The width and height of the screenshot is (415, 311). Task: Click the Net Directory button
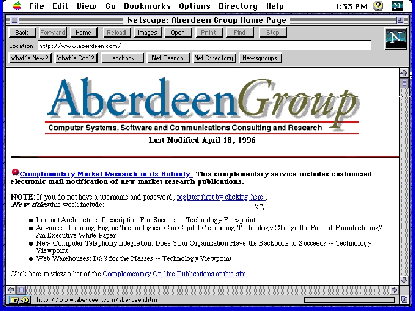[x=214, y=58]
